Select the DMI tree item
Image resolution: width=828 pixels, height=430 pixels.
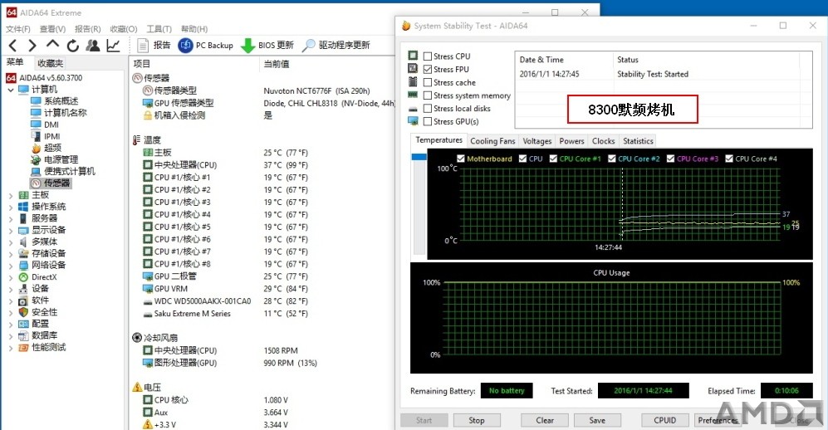click(x=45, y=125)
